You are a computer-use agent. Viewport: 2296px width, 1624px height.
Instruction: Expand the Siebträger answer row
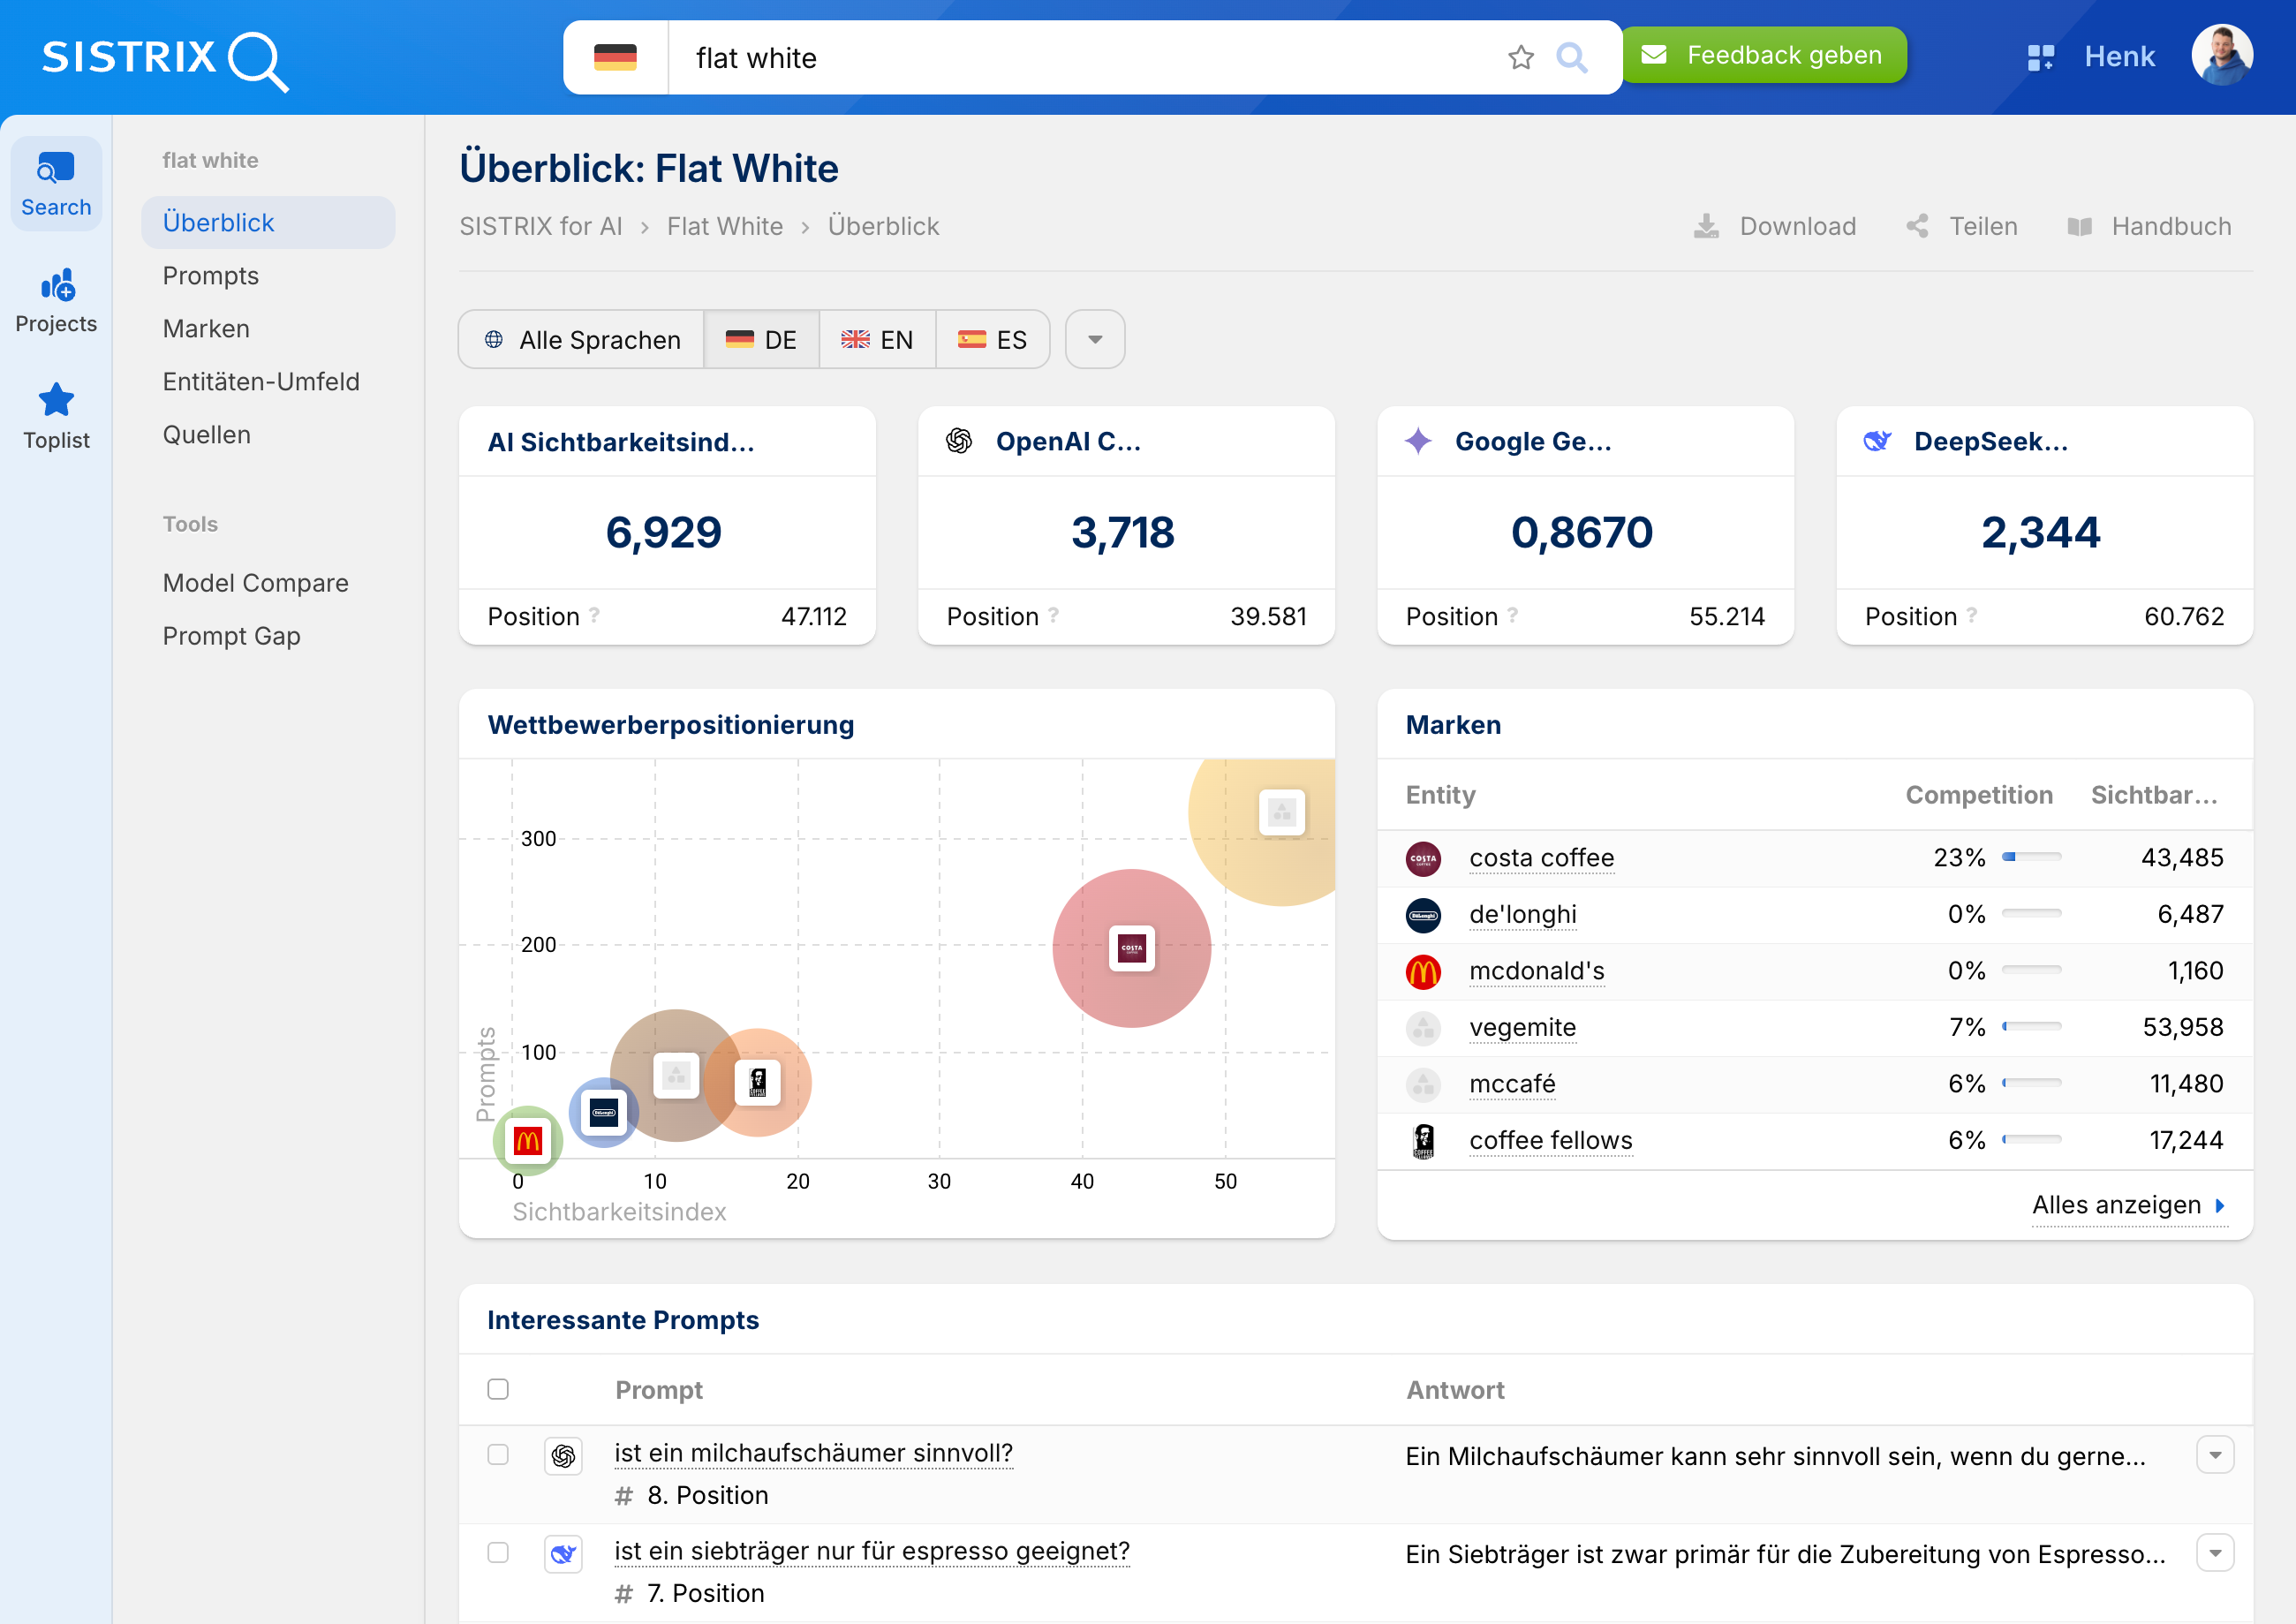2215,1553
